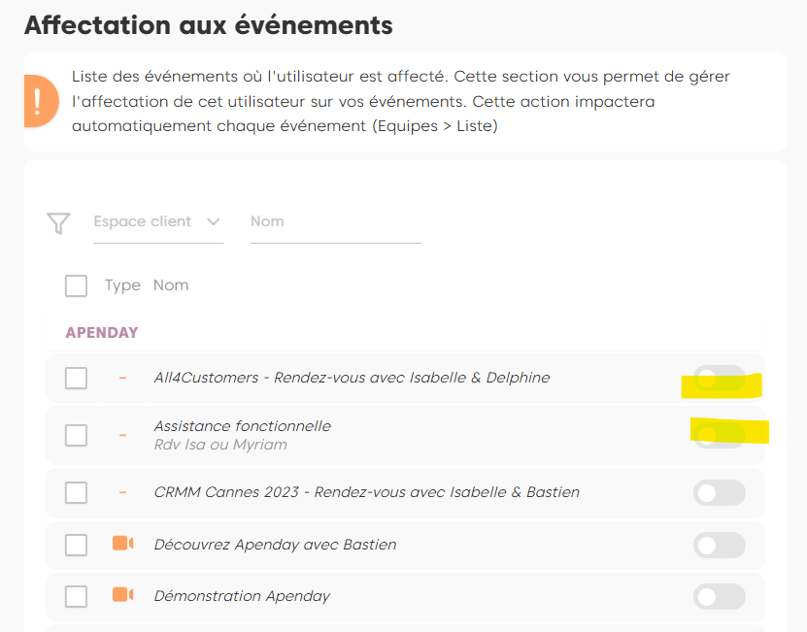This screenshot has height=632, width=807.
Task: Click the Nom filter input field
Action: [334, 221]
